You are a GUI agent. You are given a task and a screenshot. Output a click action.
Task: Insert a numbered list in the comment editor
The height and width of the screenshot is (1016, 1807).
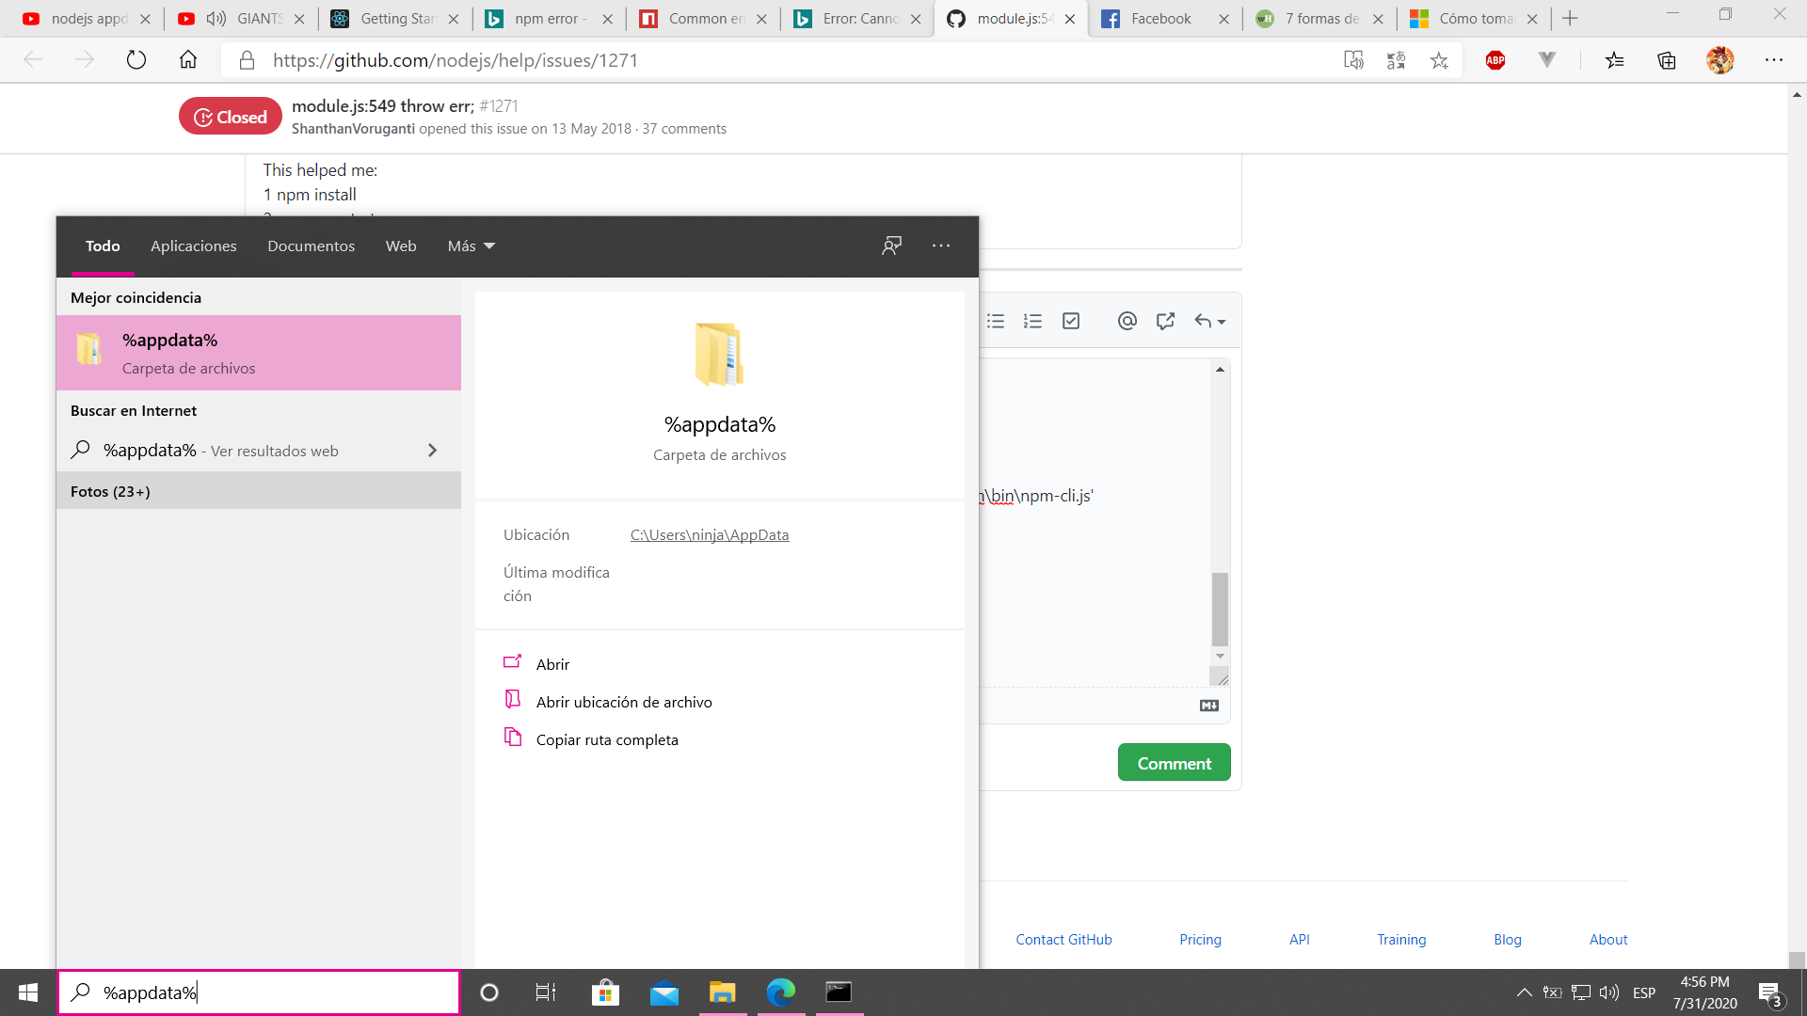coord(1032,321)
